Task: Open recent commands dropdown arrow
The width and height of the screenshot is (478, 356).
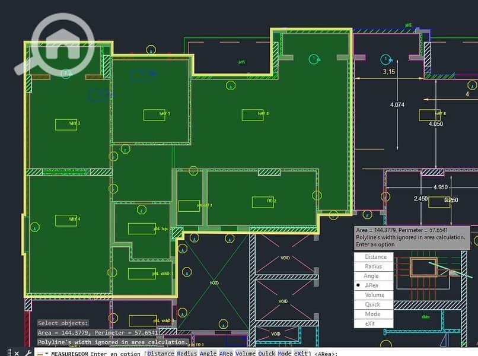Action: tap(47, 353)
